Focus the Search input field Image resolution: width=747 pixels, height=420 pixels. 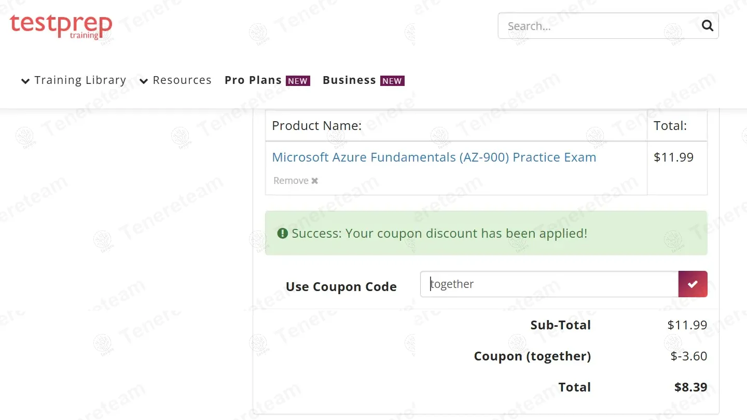[597, 26]
